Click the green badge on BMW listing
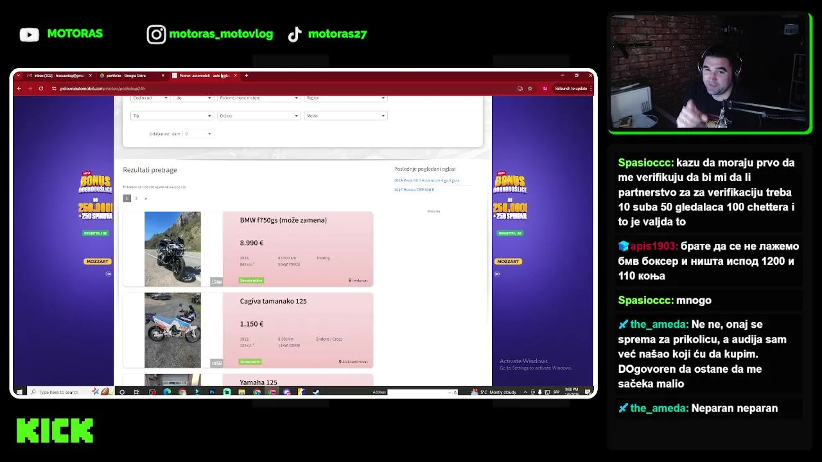This screenshot has width=822, height=462. click(251, 280)
